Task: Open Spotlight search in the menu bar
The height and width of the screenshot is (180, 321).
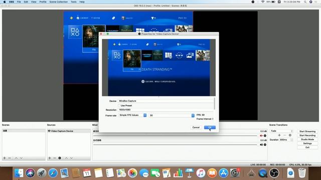Action: click(x=305, y=2)
